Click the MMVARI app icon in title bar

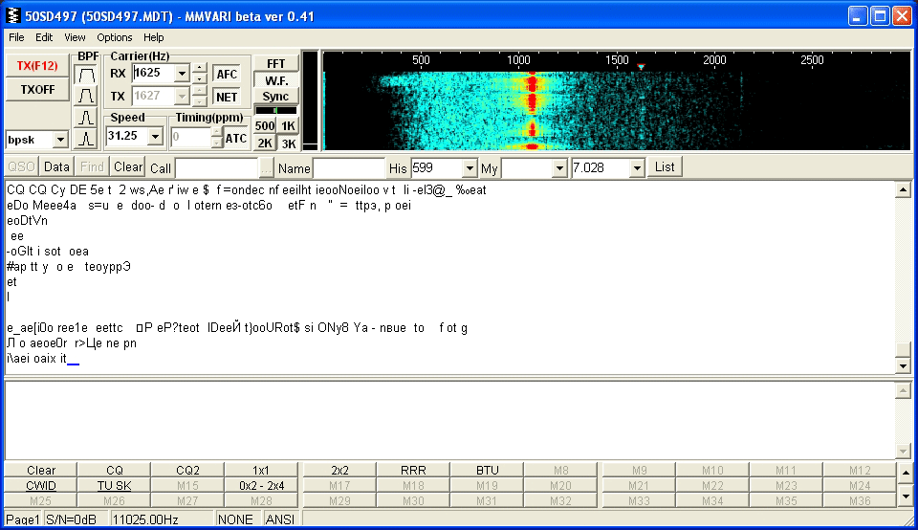(12, 16)
